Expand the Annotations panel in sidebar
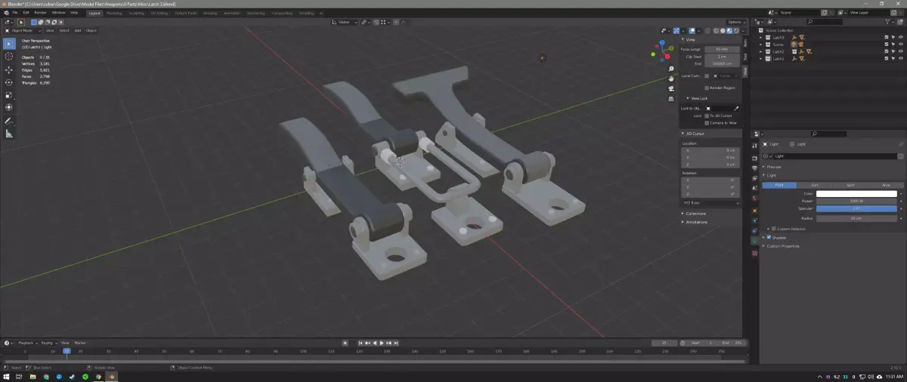This screenshot has height=382, width=907. point(696,222)
